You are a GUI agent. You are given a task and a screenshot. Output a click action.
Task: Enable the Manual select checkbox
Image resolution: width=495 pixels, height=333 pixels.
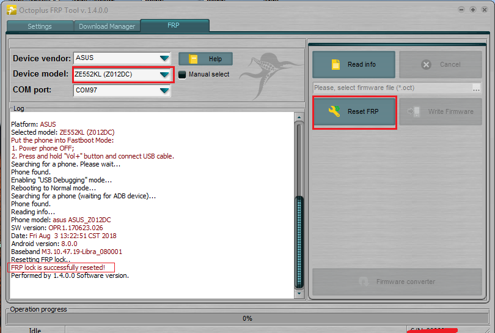point(182,75)
